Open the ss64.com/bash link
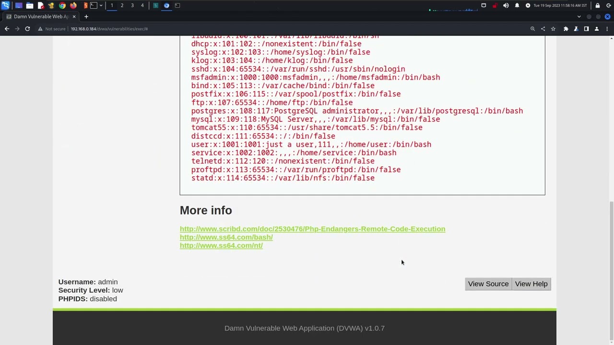The image size is (614, 345). (226, 237)
